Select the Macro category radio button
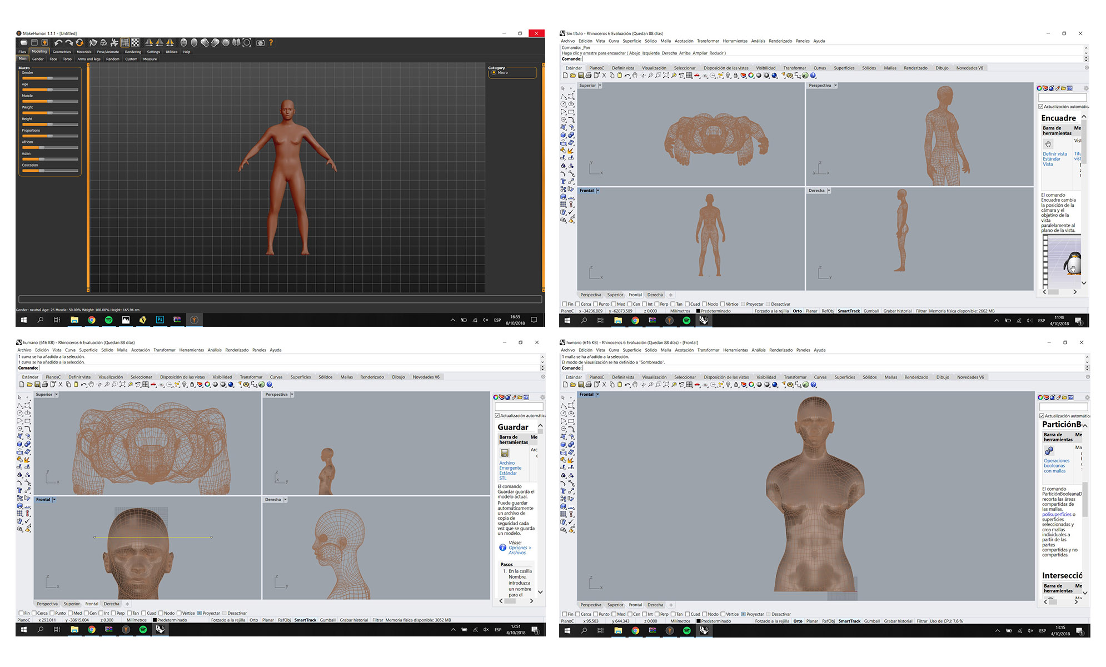The image size is (1106, 667). pos(494,73)
